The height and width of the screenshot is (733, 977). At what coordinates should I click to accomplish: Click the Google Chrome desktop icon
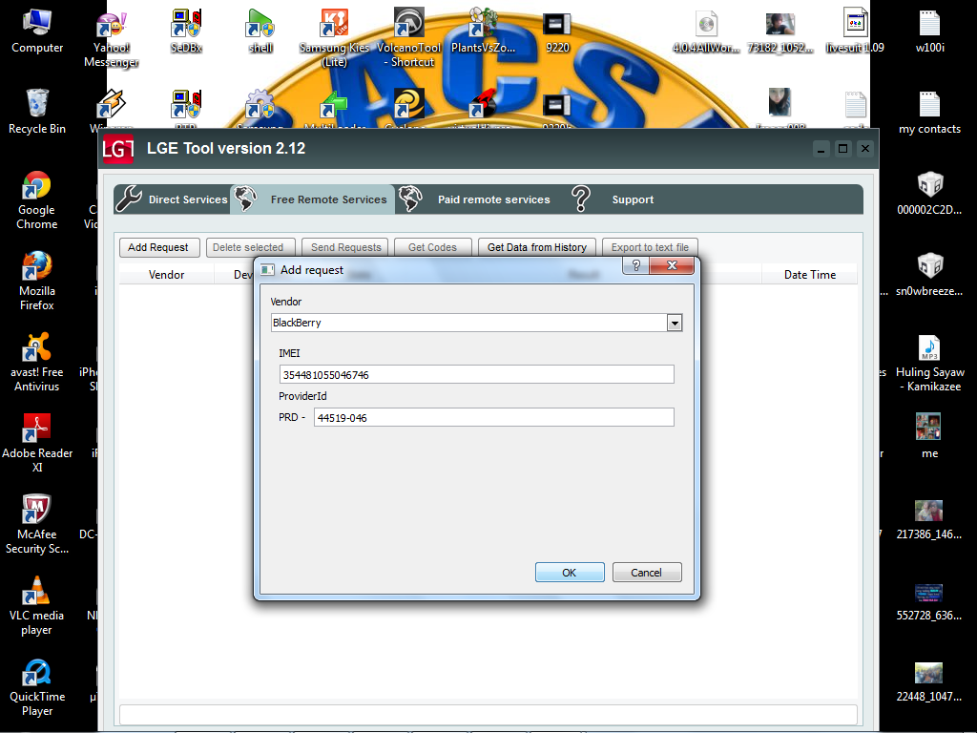click(36, 188)
